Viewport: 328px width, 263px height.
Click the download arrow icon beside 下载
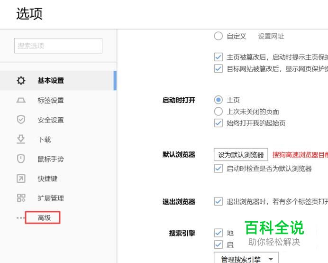tap(21, 139)
